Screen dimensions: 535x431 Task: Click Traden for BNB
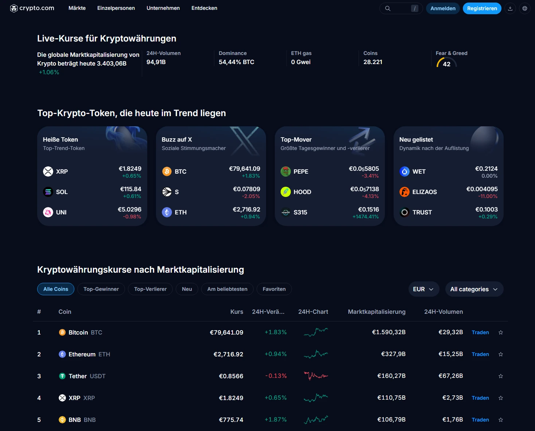(480, 420)
